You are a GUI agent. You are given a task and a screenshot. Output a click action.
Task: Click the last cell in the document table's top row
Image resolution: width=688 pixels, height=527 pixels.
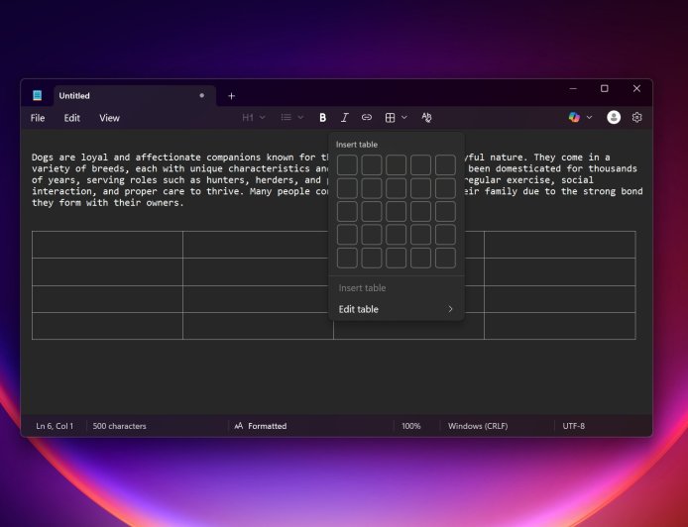pyautogui.click(x=560, y=245)
